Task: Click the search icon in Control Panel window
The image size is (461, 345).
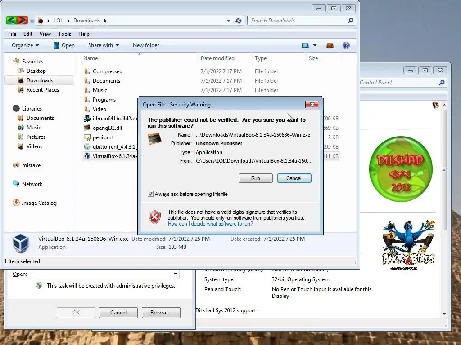Action: click(x=441, y=83)
